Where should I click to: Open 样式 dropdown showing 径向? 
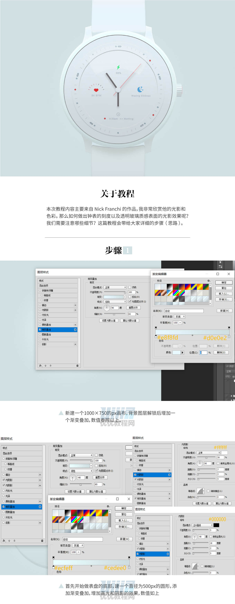115,302
